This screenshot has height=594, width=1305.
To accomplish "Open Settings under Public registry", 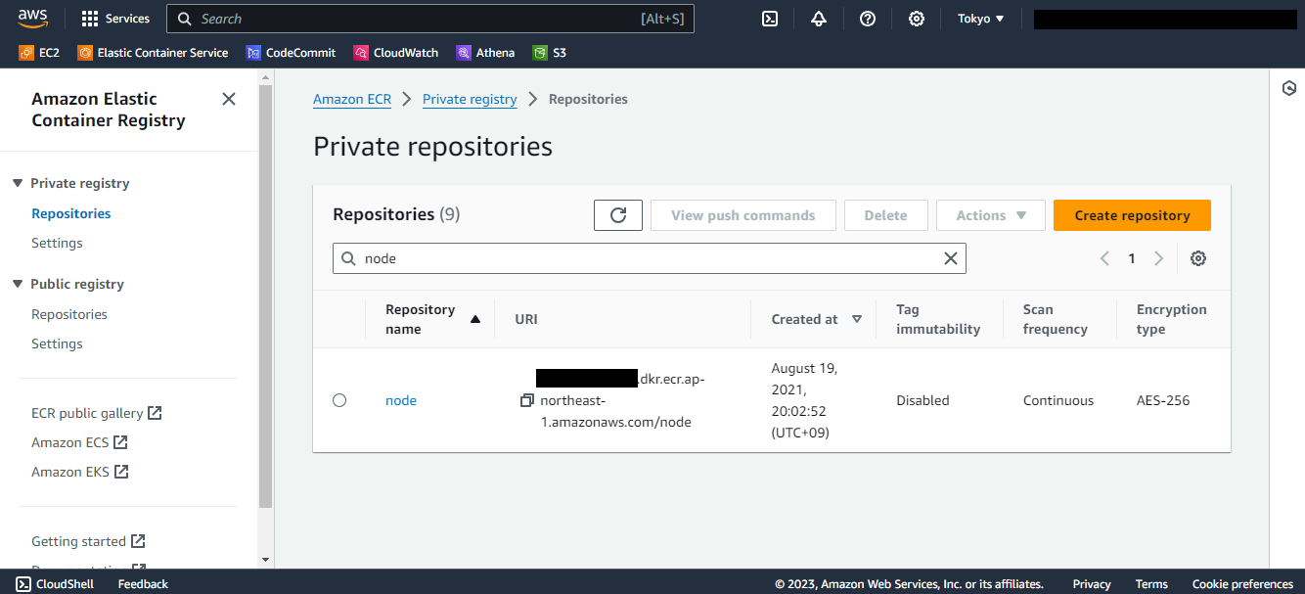I will 57,343.
